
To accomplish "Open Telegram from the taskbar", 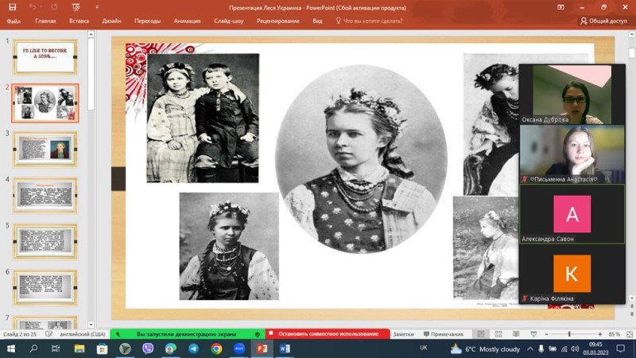I will tap(193, 348).
